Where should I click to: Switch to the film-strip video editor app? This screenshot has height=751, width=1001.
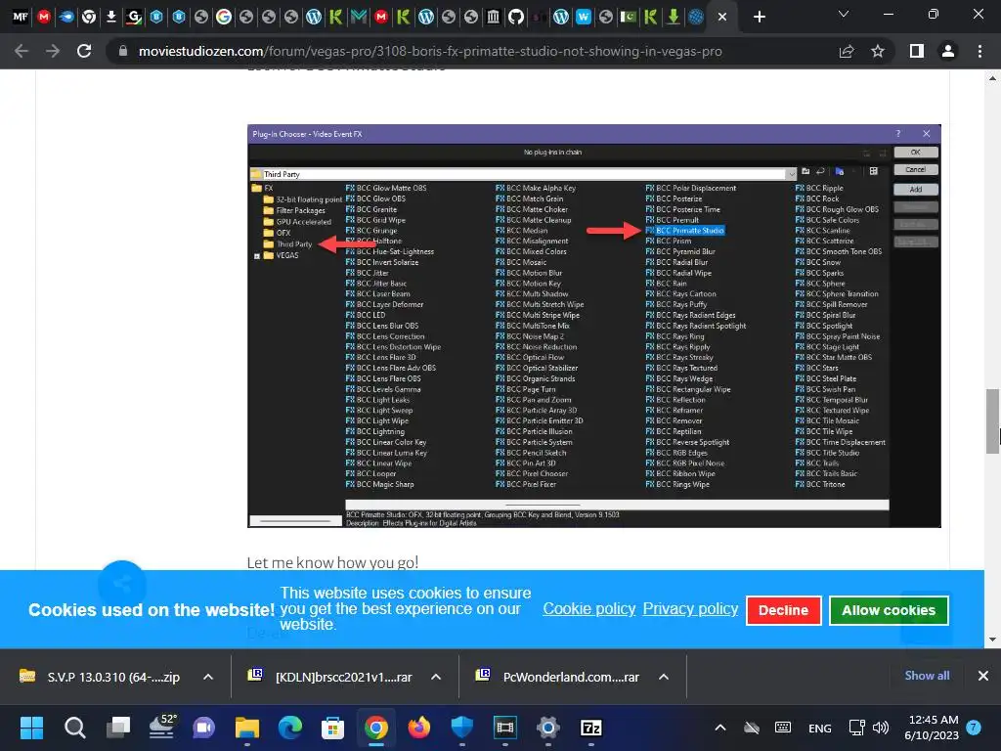coord(505,728)
